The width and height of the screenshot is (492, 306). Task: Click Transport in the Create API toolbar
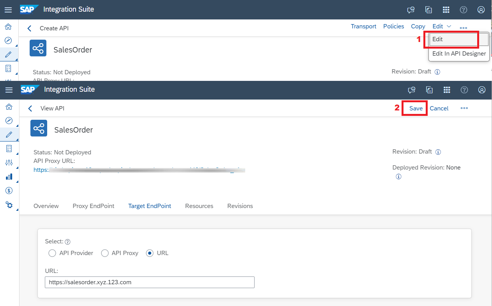coord(363,26)
